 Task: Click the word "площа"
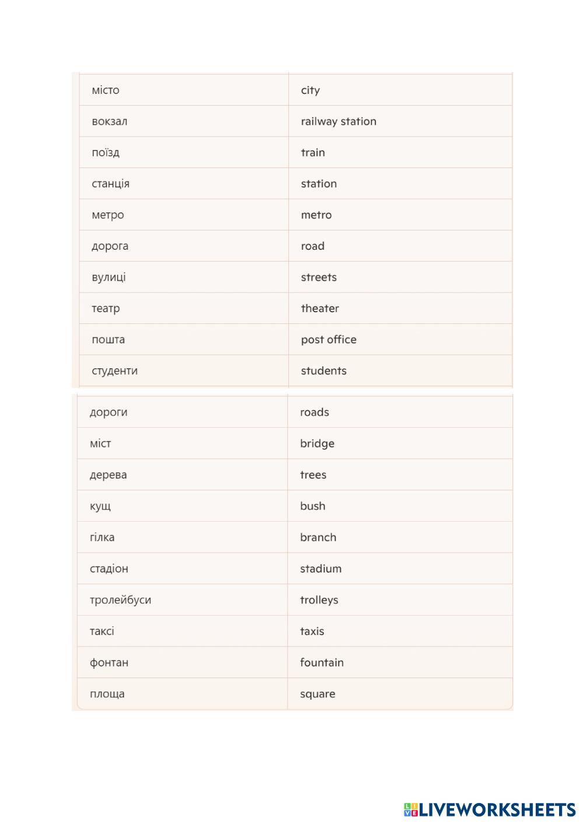pyautogui.click(x=107, y=694)
